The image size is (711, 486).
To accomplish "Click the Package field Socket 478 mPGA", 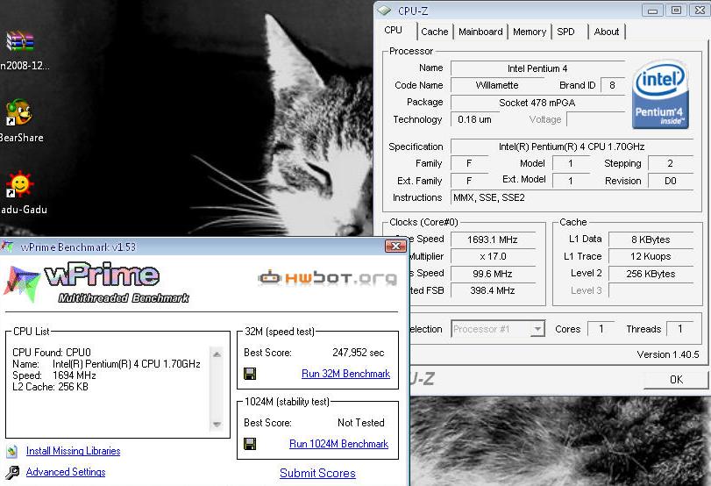I will click(x=537, y=103).
